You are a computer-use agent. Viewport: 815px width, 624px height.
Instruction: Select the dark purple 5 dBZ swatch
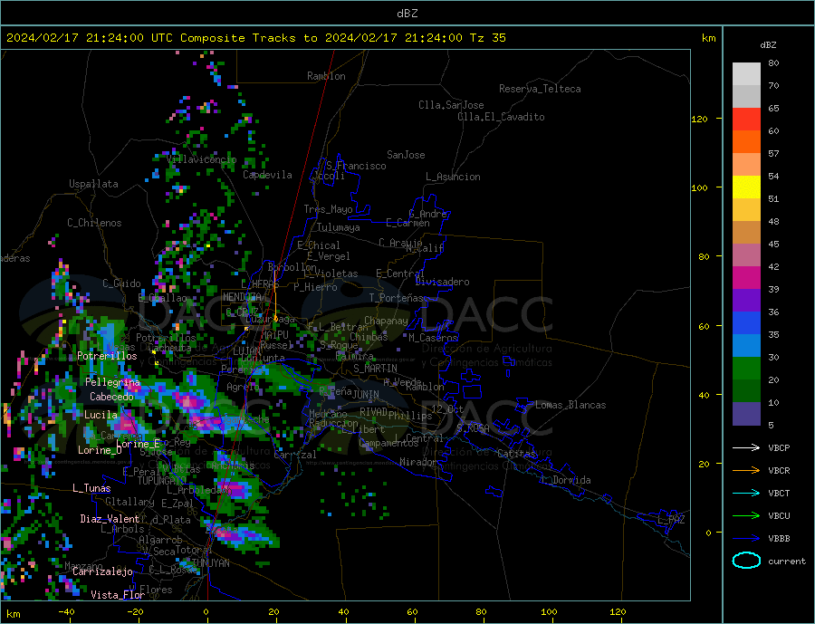tap(746, 414)
